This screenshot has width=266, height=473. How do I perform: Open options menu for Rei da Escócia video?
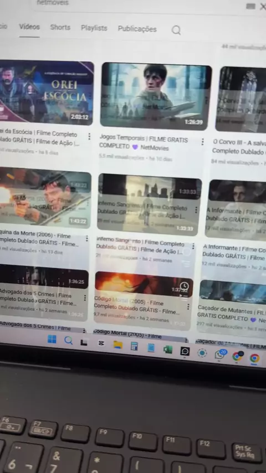[89, 137]
